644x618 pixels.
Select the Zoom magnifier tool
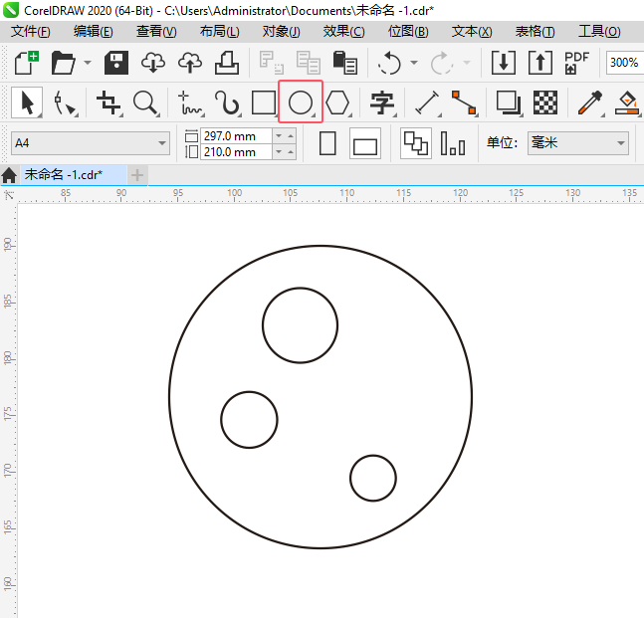coord(145,103)
